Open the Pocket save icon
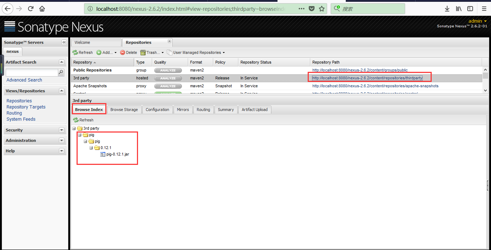491x250 pixels. tap(312, 9)
